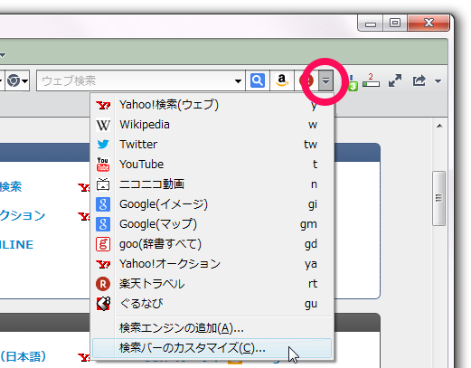Click the ぐるなび icon
The height and width of the screenshot is (368, 471).
[x=103, y=304]
